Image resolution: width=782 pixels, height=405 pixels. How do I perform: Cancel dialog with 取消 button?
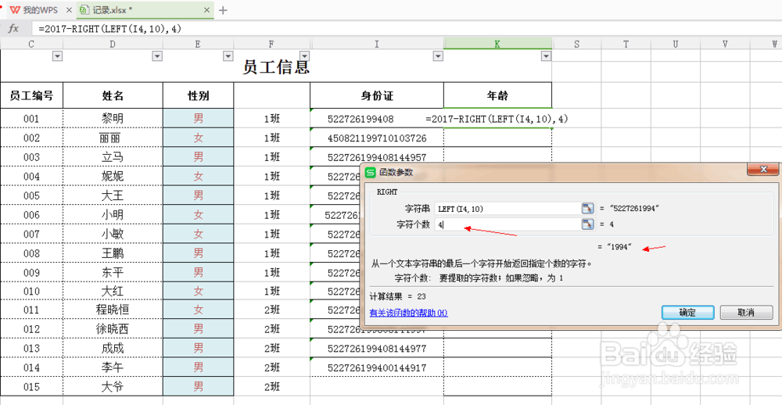746,313
